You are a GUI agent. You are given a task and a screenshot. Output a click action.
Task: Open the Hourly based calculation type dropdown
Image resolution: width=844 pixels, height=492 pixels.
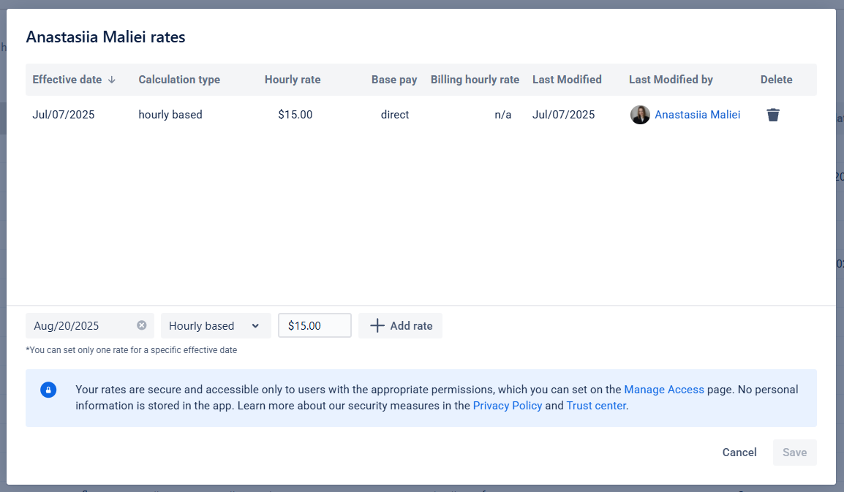(x=215, y=325)
